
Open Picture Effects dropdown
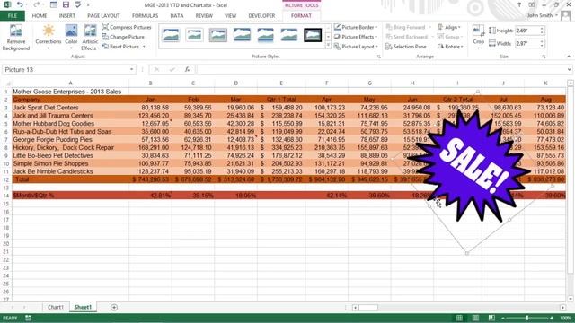pyautogui.click(x=356, y=37)
